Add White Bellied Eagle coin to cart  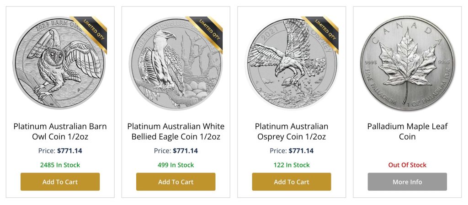tap(176, 182)
